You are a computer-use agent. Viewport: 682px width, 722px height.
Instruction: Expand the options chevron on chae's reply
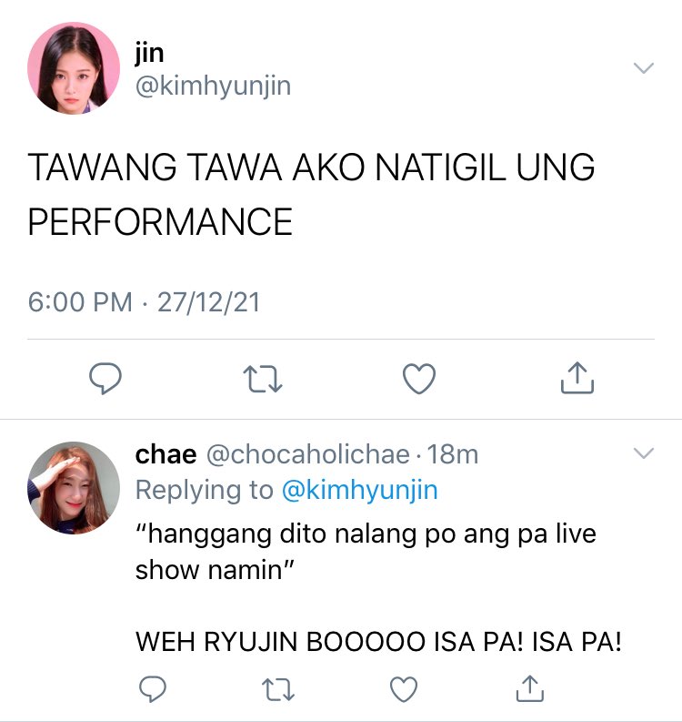tap(644, 453)
